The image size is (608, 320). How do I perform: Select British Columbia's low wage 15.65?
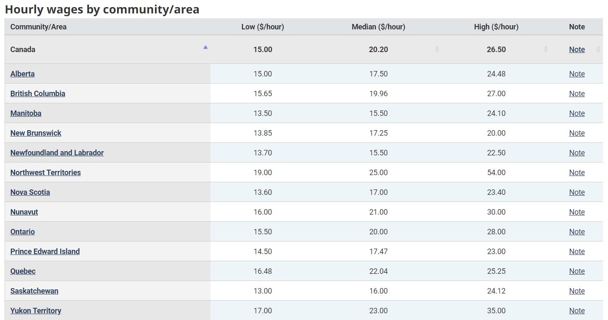click(x=263, y=93)
